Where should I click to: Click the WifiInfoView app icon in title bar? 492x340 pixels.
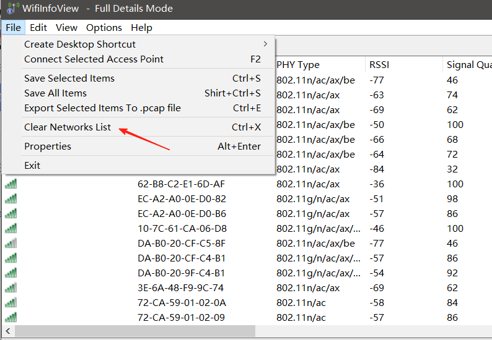pos(12,8)
